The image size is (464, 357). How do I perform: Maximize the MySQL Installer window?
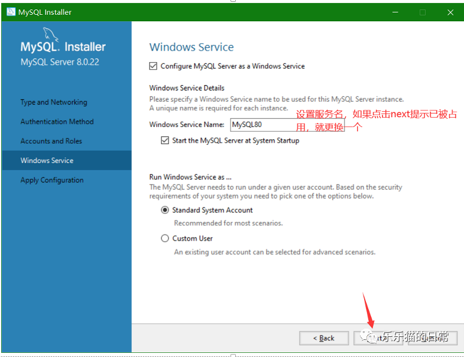click(423, 12)
